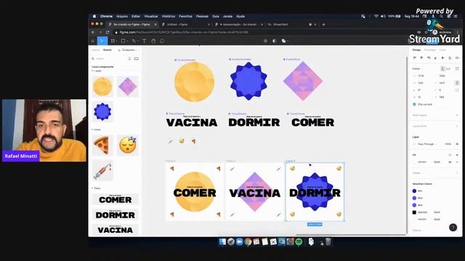Add Auto layout with plus
This screenshot has width=465, height=261.
(457, 115)
